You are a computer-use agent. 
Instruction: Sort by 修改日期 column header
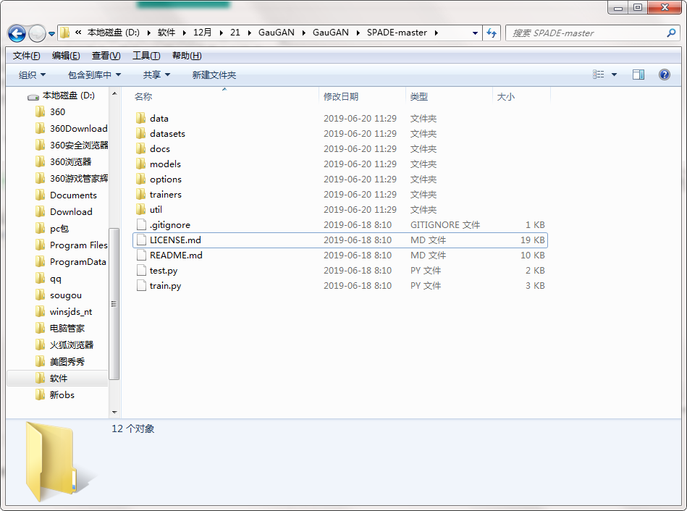pos(341,97)
